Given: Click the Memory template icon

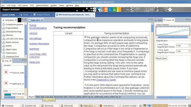Looking at the screenshot, I should pyautogui.click(x=4, y=35).
